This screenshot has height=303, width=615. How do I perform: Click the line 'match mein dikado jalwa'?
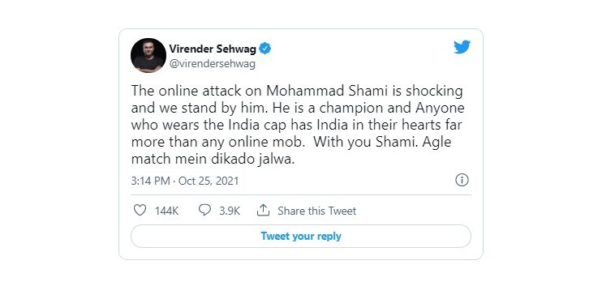tap(213, 160)
